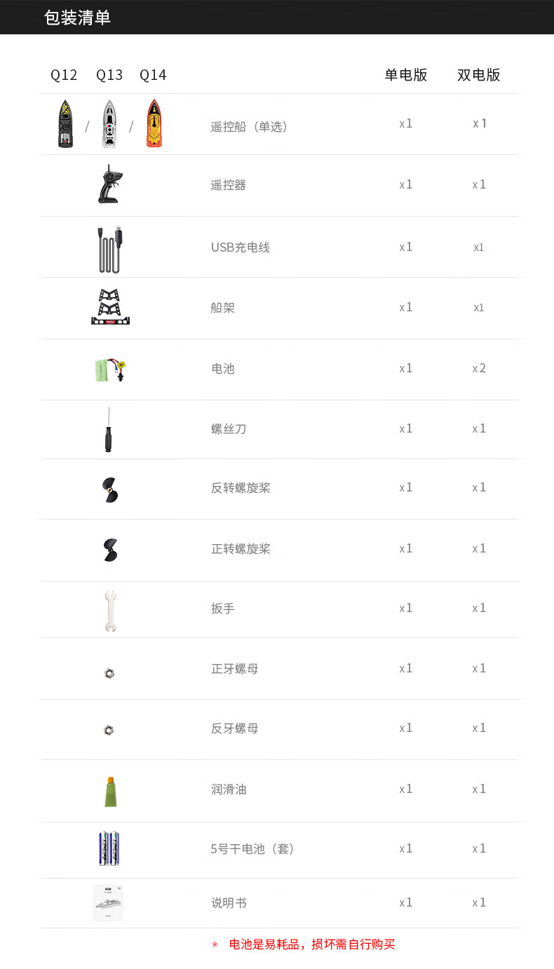
Task: Click the Q14 model label
Action: [x=153, y=75]
